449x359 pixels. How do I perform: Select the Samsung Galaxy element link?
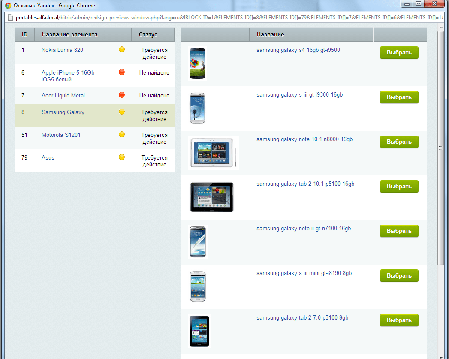point(63,112)
